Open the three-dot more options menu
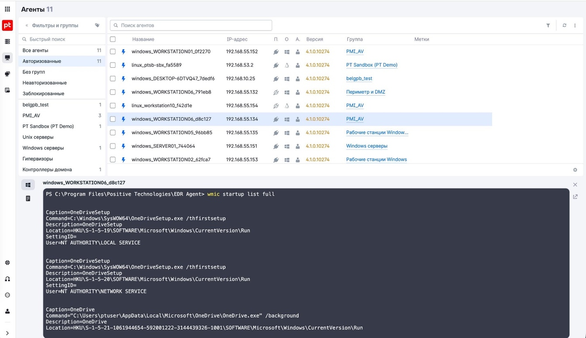This screenshot has width=586, height=338. (575, 25)
